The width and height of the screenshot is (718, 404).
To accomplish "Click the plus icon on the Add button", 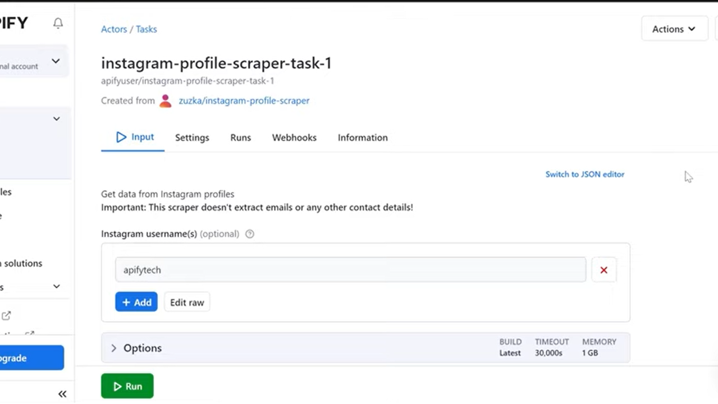I will click(126, 302).
